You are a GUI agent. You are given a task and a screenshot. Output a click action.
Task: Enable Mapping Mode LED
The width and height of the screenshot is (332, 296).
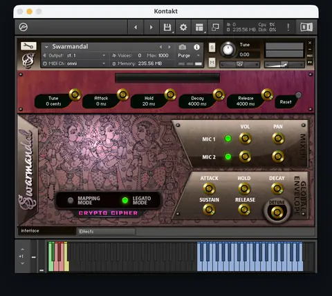coord(71,200)
